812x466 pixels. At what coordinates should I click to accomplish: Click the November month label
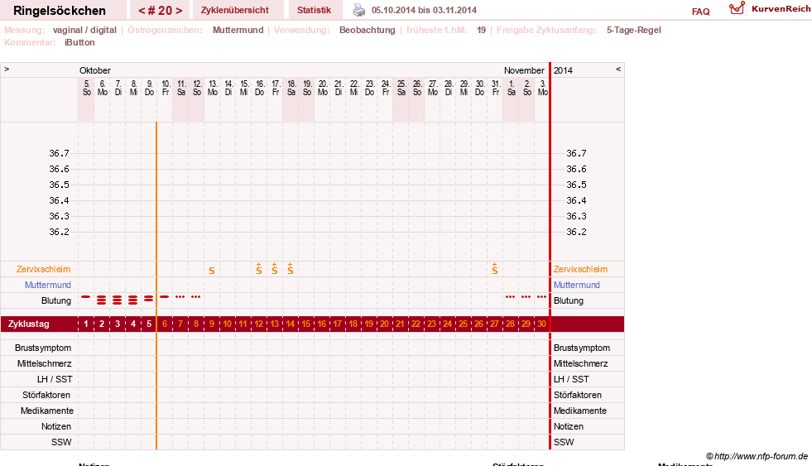point(524,70)
